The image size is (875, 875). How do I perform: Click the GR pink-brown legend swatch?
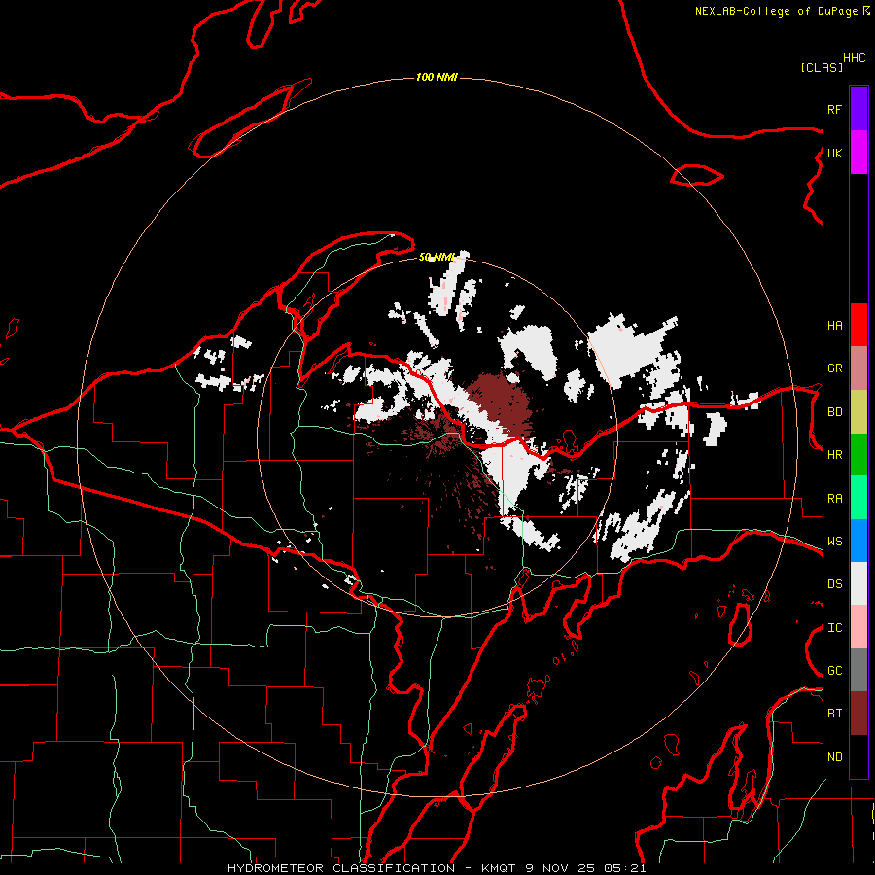[x=858, y=368]
